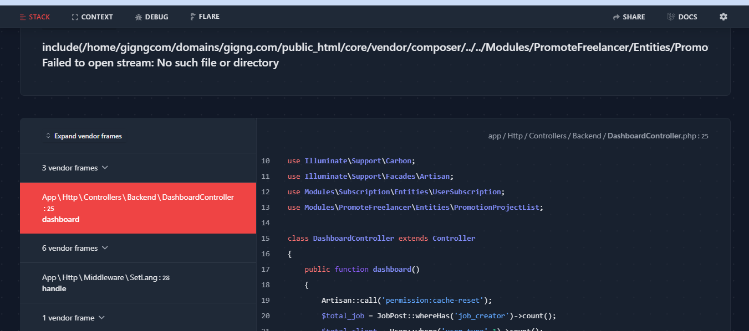Open the STACK tab

click(x=34, y=17)
